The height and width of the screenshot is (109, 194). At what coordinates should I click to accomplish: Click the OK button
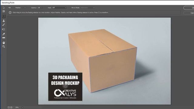(189, 8)
